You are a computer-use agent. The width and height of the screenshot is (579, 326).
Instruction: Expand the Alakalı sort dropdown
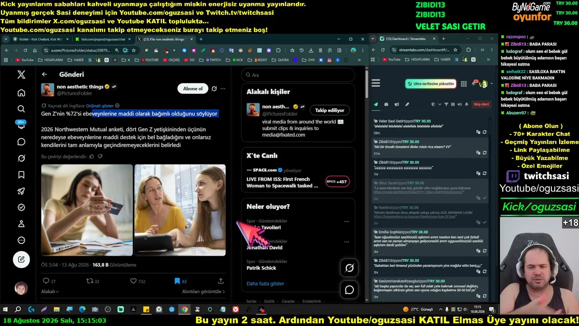(50, 292)
